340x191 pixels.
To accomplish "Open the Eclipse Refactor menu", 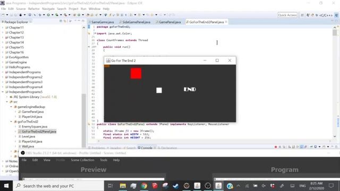I will (34, 8).
